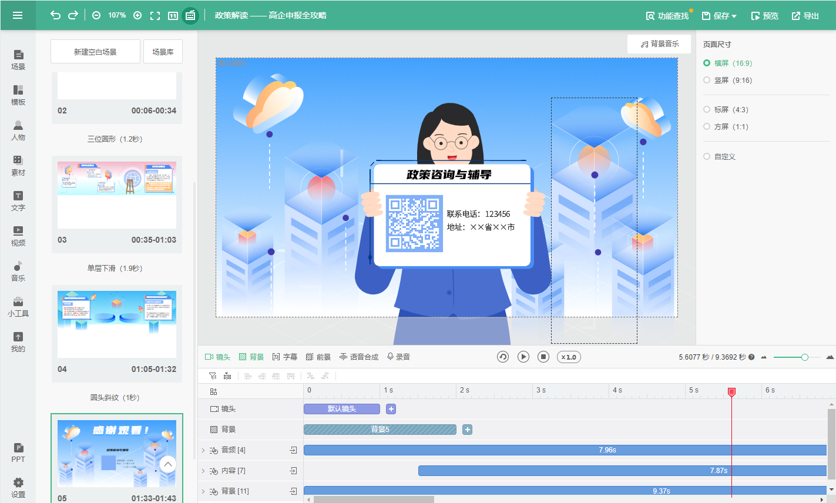Click the timeline filter icon
836x503 pixels.
coord(213,376)
